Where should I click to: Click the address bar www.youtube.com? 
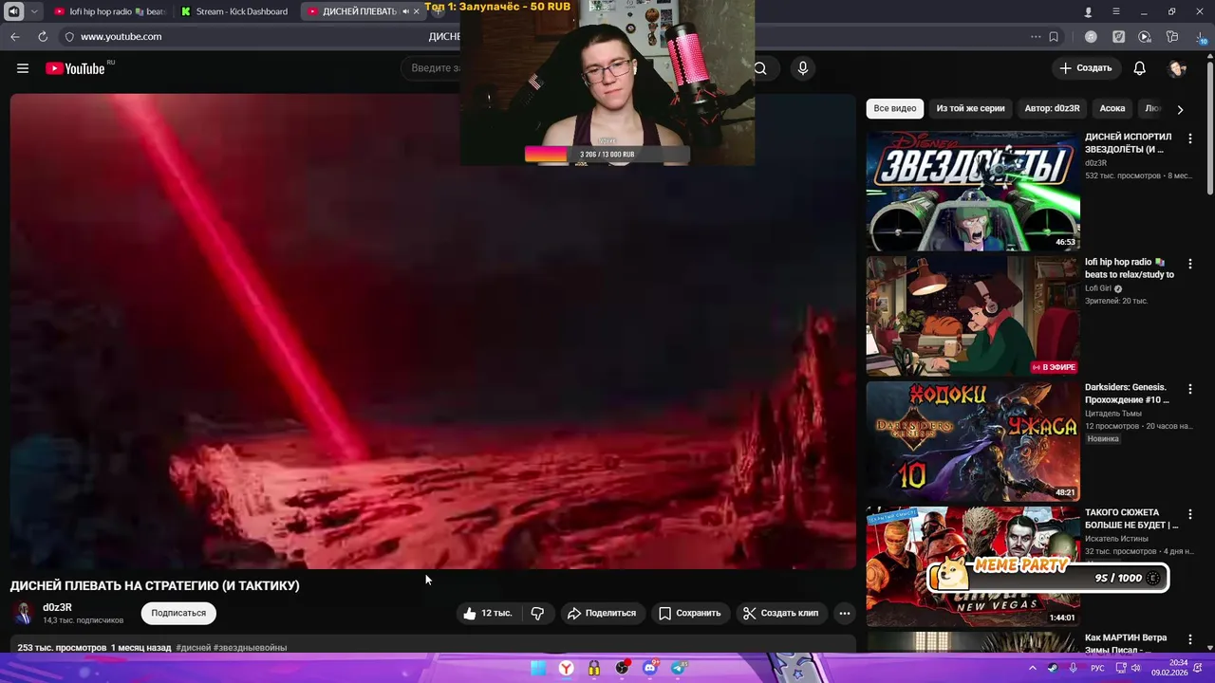[x=121, y=36]
